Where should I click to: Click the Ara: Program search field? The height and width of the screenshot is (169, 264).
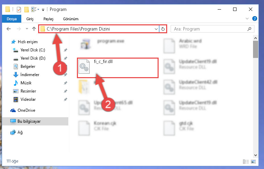pos(212,29)
